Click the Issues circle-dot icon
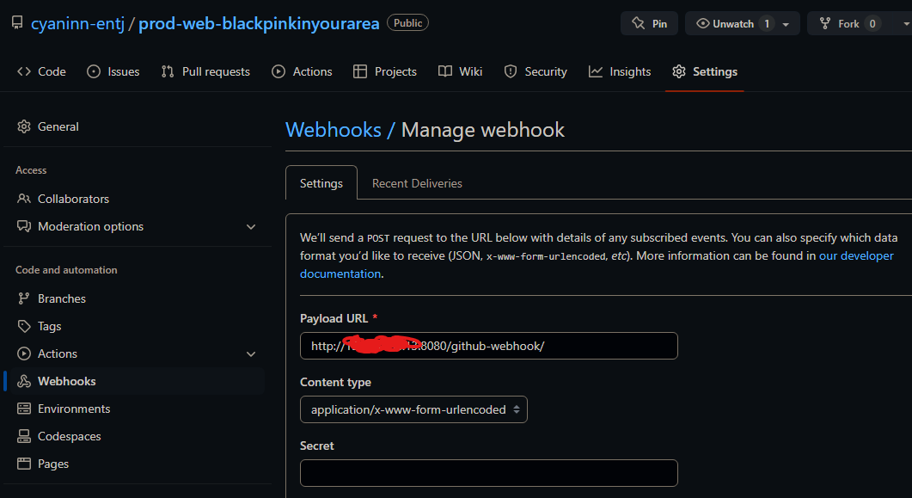The height and width of the screenshot is (498, 912). coord(94,71)
